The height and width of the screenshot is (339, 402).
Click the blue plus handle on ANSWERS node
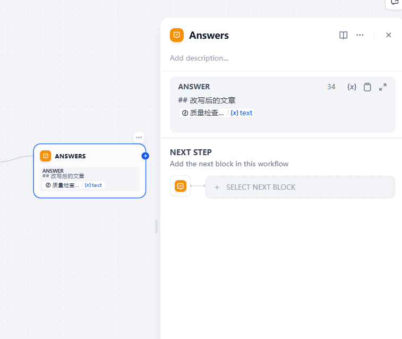pos(146,156)
